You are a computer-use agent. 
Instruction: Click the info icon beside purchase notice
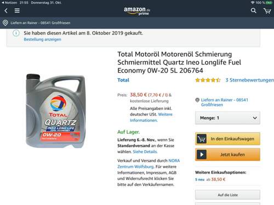coord(16,33)
